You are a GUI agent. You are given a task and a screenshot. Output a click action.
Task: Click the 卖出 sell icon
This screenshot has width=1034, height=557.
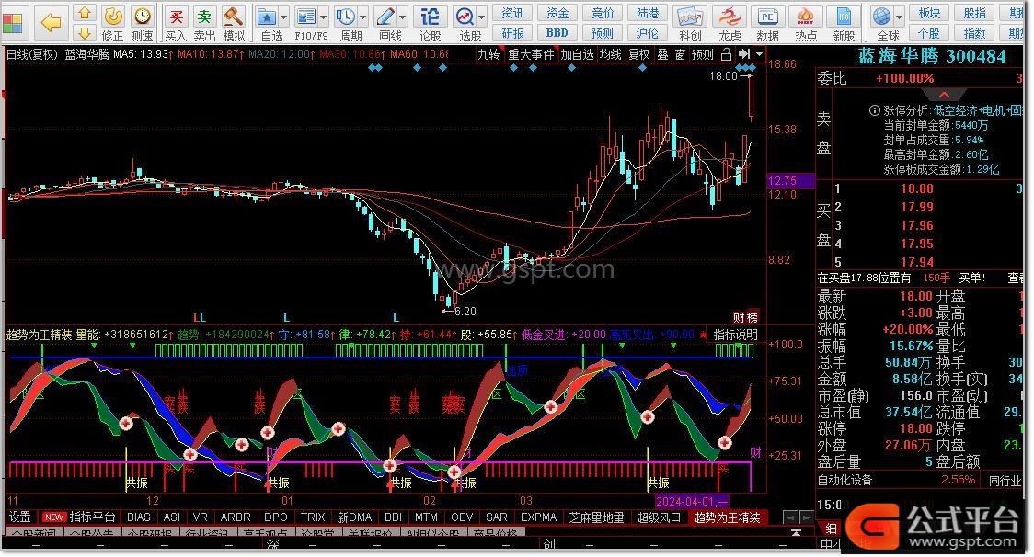coord(204,16)
